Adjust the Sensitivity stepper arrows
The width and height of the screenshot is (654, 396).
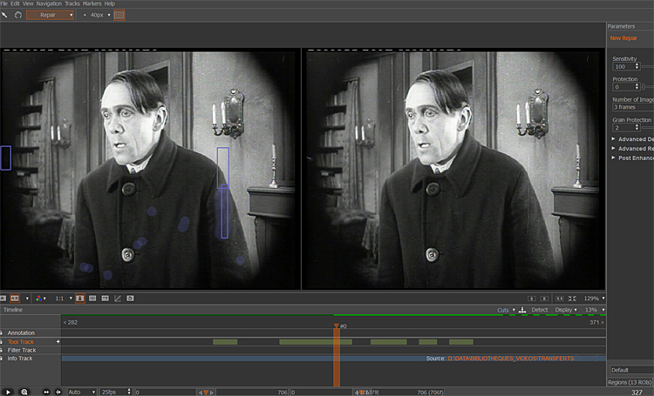coord(637,67)
